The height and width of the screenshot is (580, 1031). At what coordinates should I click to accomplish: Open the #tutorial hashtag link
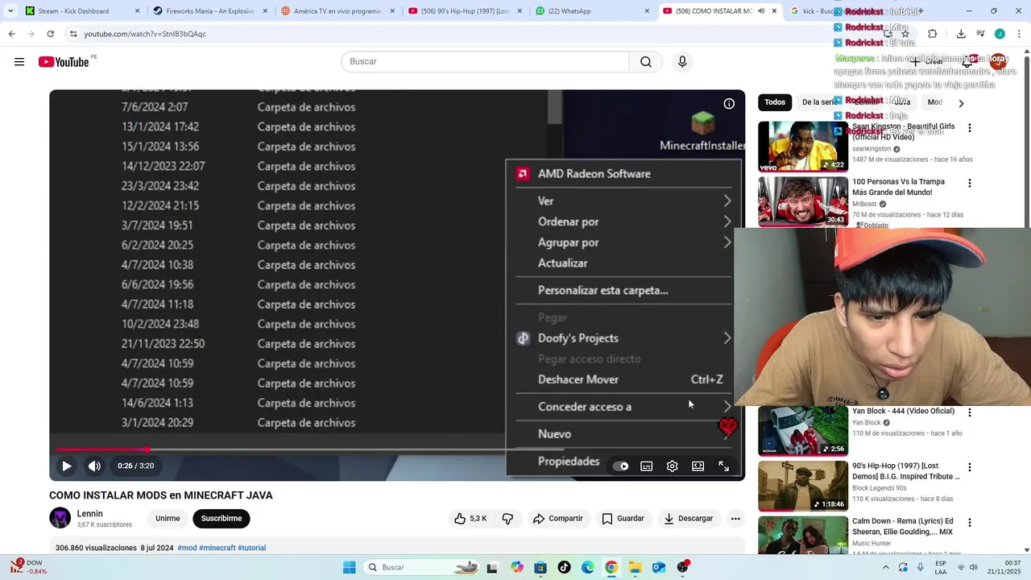(251, 548)
